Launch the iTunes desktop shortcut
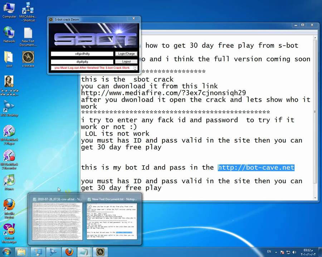Screen dimensions: 322x257 tap(9, 182)
